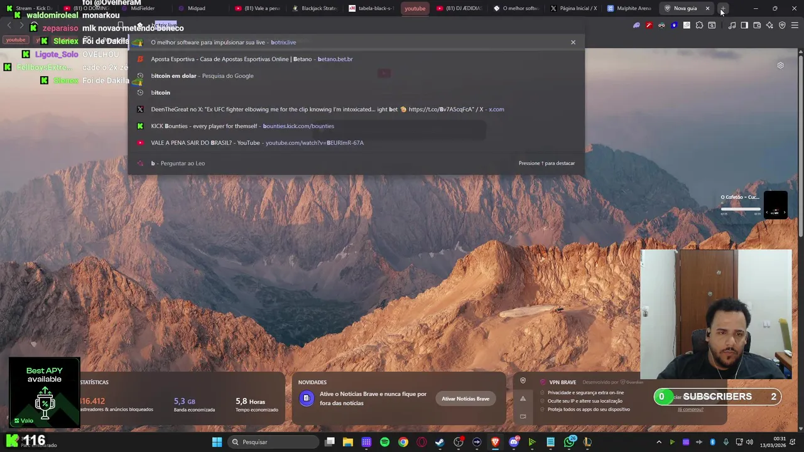Image resolution: width=804 pixels, height=452 pixels.
Task: Open Leo AI sparkle icon in toolbar
Action: (769, 25)
